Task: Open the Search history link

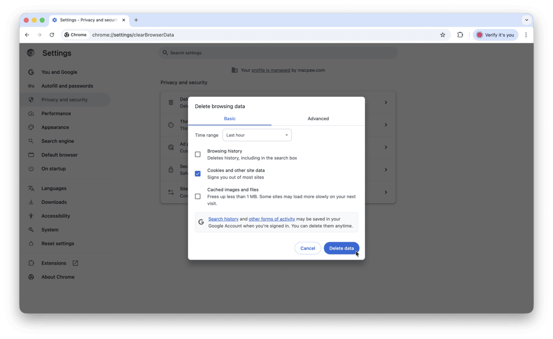Action: pyautogui.click(x=223, y=219)
